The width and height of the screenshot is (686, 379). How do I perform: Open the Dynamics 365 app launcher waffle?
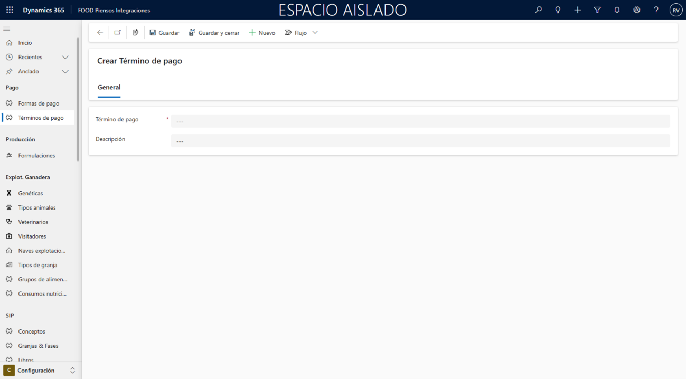(10, 10)
